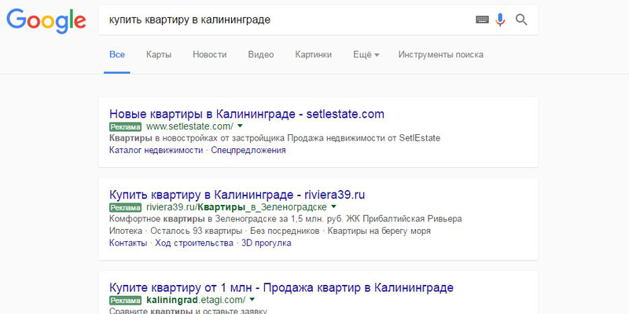
Task: Expand the setlestate.com ad URL arrow
Action: (241, 126)
